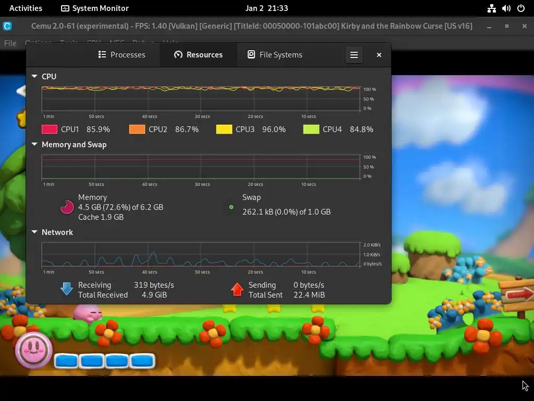Viewport: 534px width, 401px height.
Task: Change CPU3 yellow color swatch
Action: pos(224,129)
